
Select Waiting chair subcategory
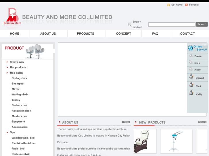pyautogui.click(x=20, y=94)
